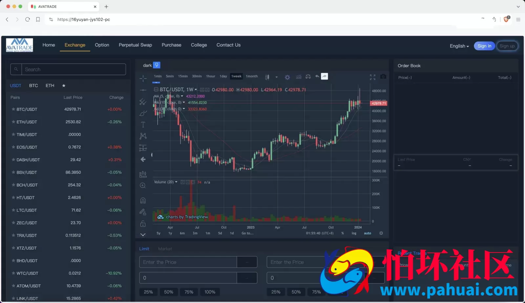Select the brush drawing tool
The image size is (525, 303).
pyautogui.click(x=143, y=113)
